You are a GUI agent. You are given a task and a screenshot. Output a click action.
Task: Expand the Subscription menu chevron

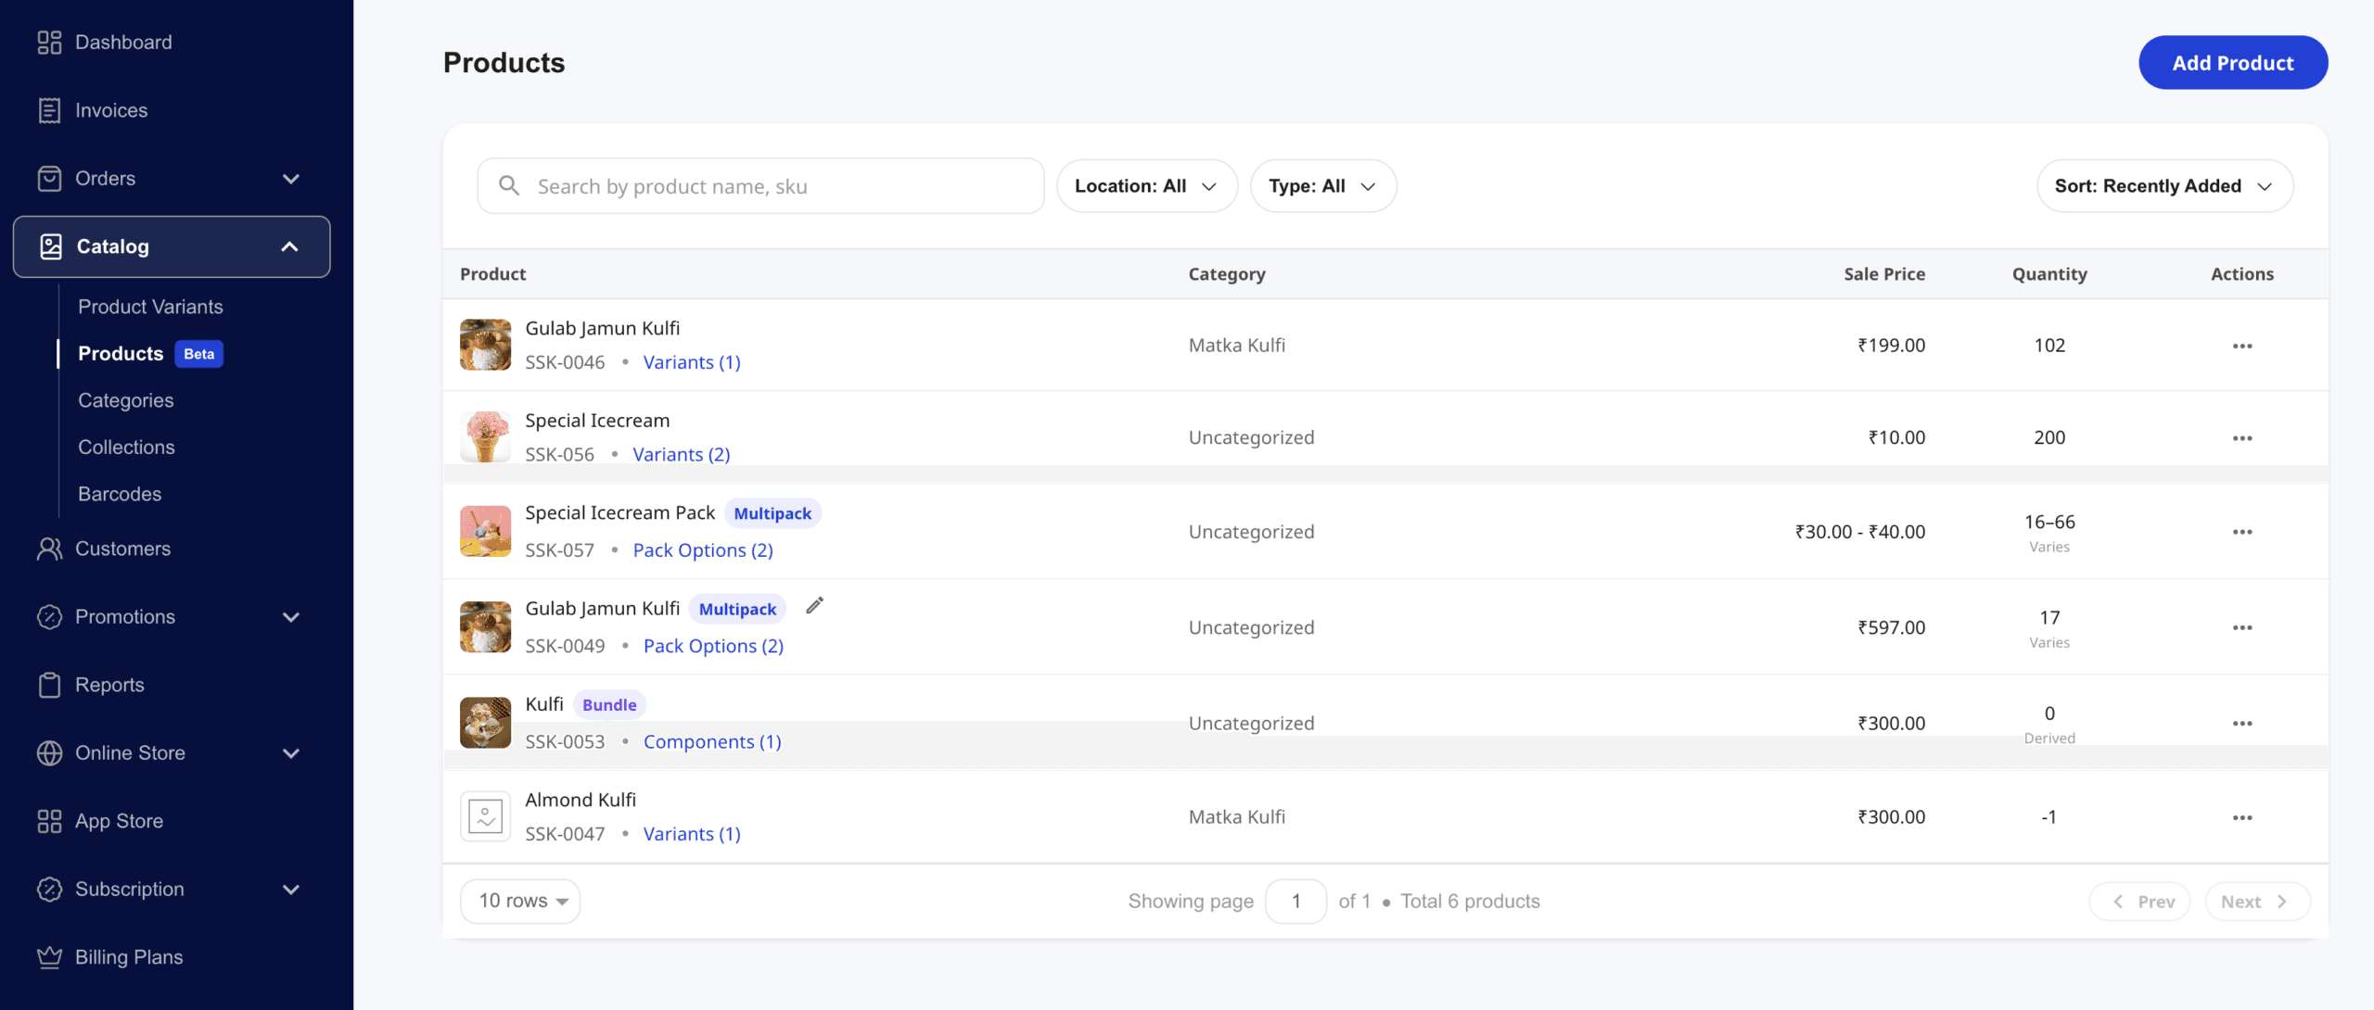coord(290,890)
